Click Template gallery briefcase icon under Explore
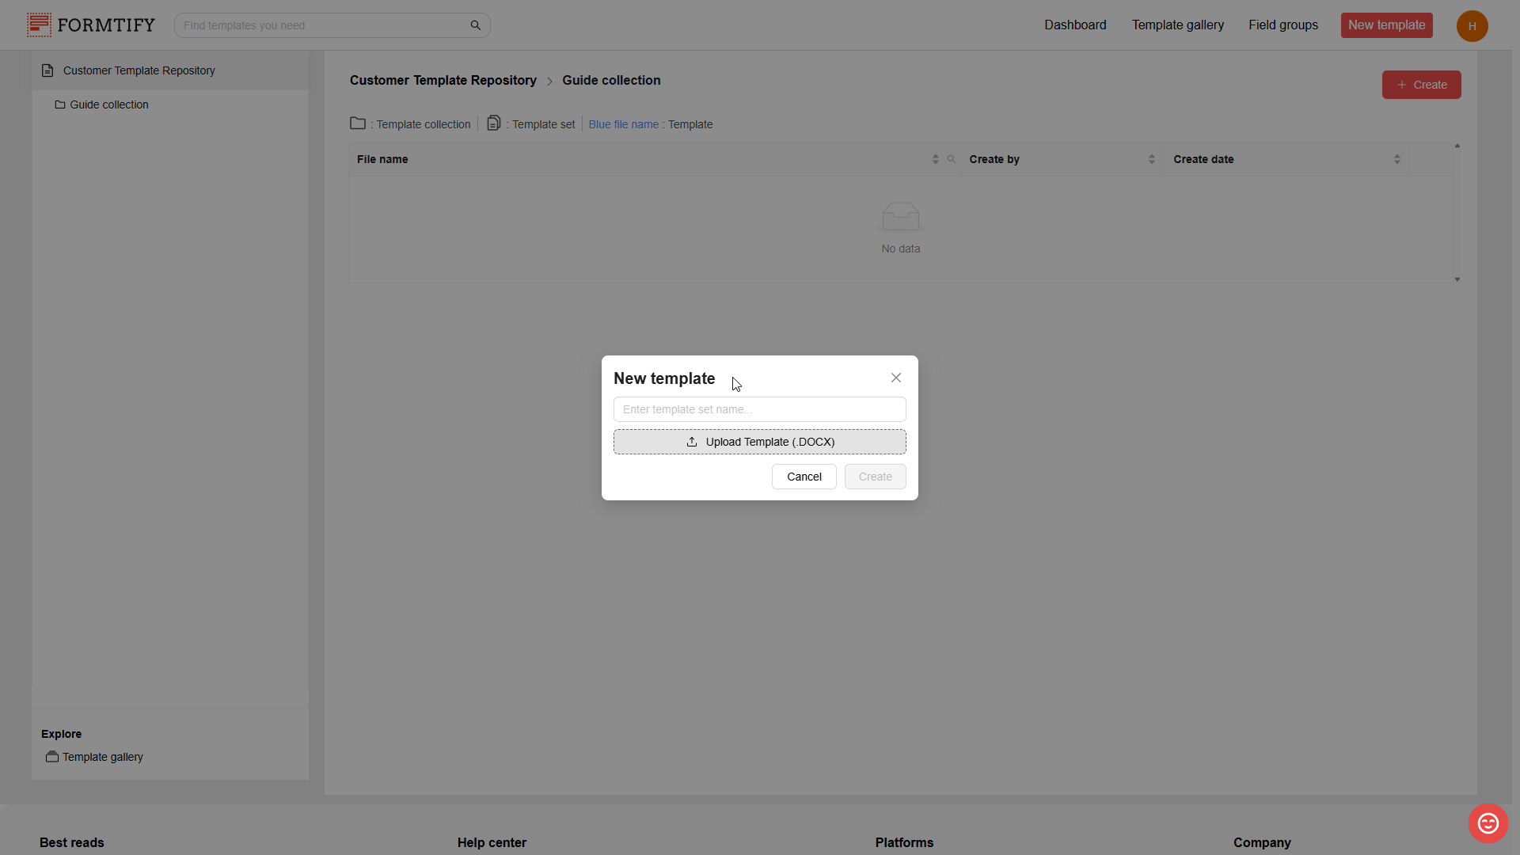The width and height of the screenshot is (1520, 855). 52,757
